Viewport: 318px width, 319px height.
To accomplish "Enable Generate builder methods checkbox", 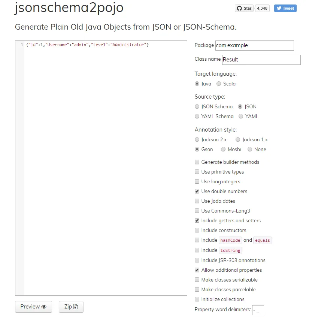I will [197, 162].
